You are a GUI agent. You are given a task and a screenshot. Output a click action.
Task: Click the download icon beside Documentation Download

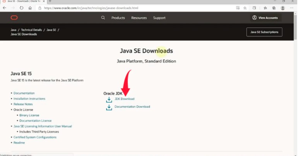pyautogui.click(x=109, y=107)
